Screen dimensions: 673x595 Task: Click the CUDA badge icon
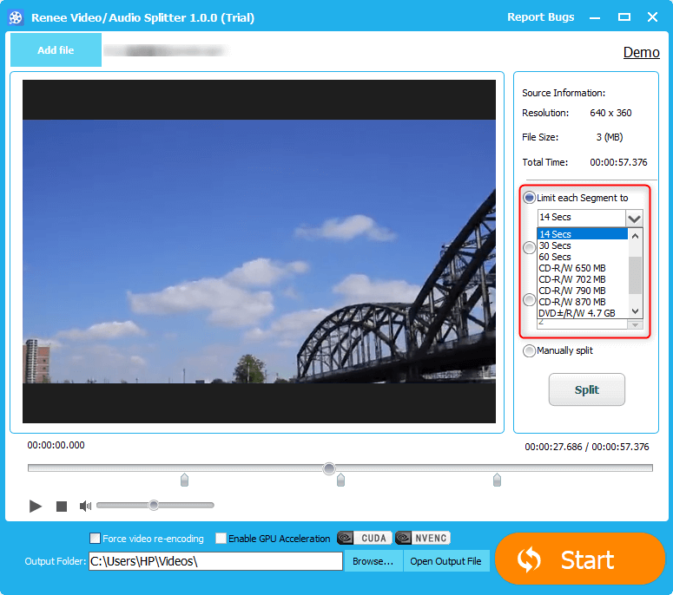[365, 538]
